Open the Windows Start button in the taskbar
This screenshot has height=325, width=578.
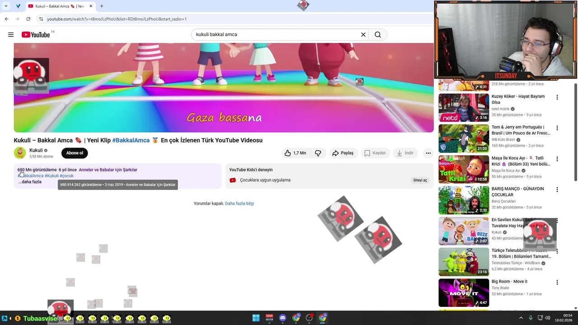click(x=256, y=318)
